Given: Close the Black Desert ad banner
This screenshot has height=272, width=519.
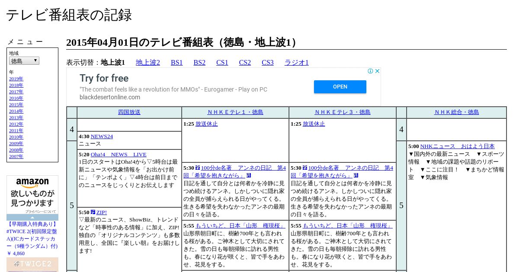Looking at the screenshot, I should [377, 71].
